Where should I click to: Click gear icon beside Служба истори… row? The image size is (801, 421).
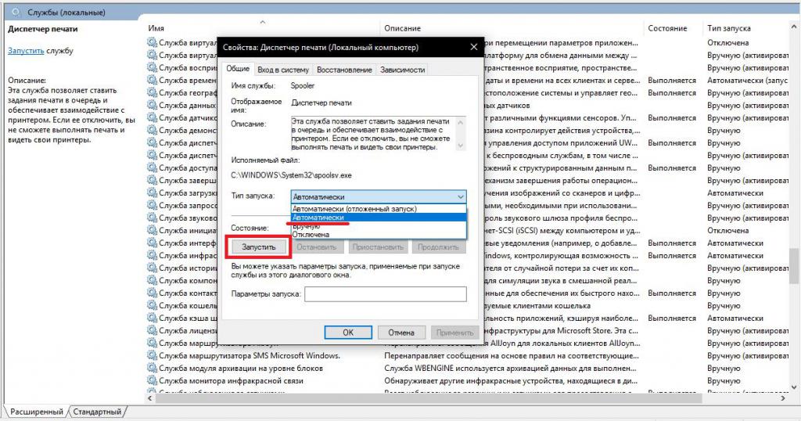click(153, 268)
